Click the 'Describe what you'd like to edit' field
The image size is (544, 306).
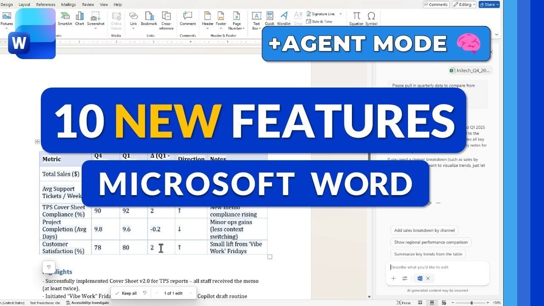pos(438,267)
